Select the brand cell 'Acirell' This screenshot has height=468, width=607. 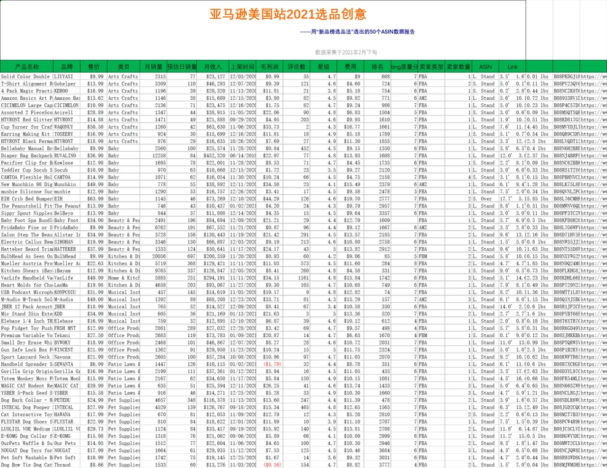[67, 113]
